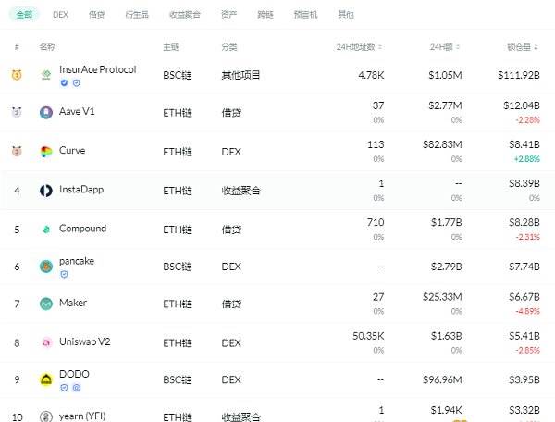Click InstaDapp's $8.39B locked value
555x422 pixels.
coord(524,183)
